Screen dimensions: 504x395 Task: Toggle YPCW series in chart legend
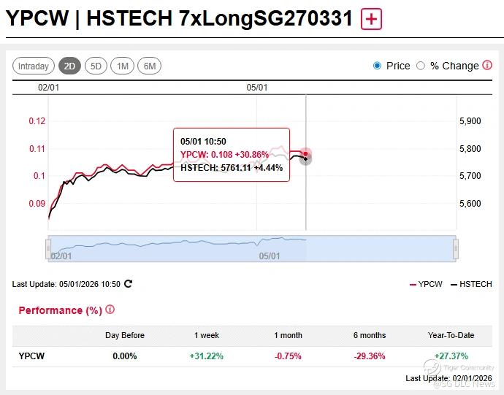point(427,284)
